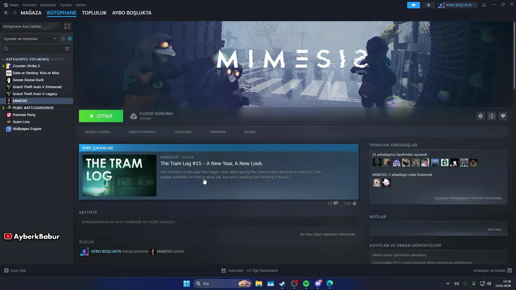The width and height of the screenshot is (516, 290).
Task: Create a note with Yeni Not
Action: pyautogui.click(x=494, y=229)
